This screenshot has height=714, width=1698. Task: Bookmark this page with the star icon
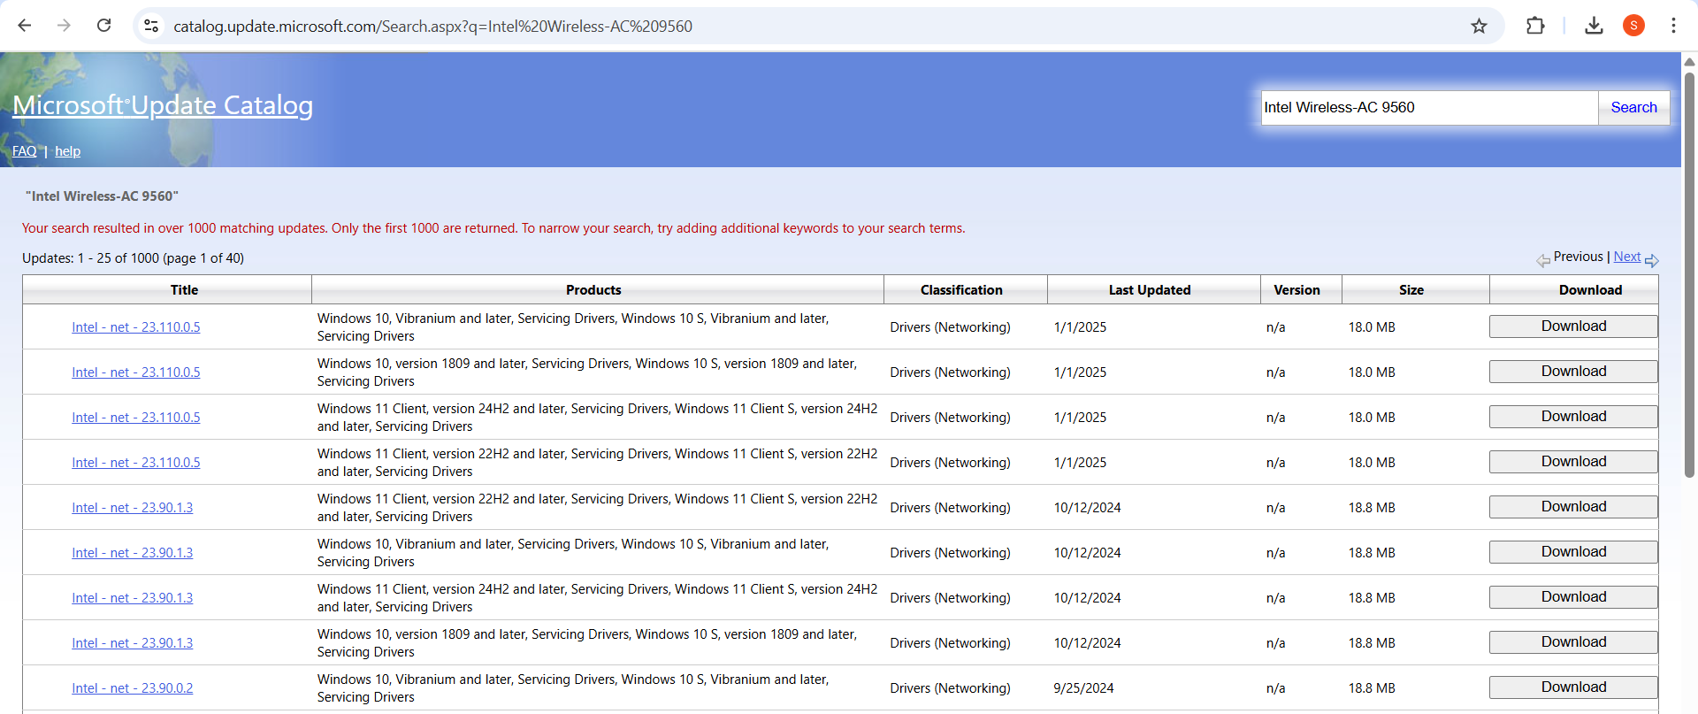tap(1479, 26)
